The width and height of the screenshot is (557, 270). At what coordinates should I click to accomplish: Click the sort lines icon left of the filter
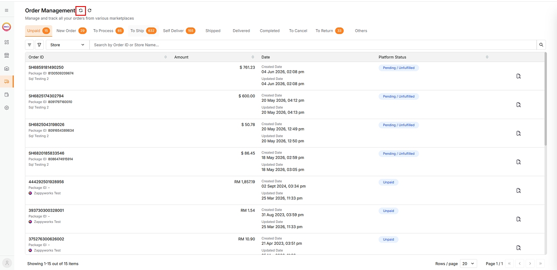pyautogui.click(x=30, y=45)
